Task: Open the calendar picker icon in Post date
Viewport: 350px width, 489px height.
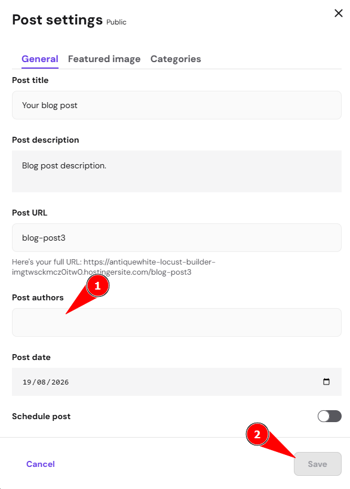Action: coord(326,382)
